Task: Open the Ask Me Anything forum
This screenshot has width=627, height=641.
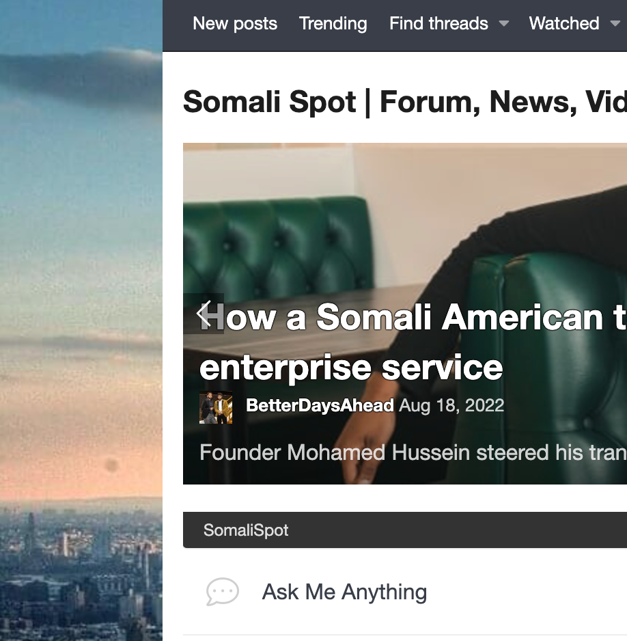Action: tap(344, 592)
